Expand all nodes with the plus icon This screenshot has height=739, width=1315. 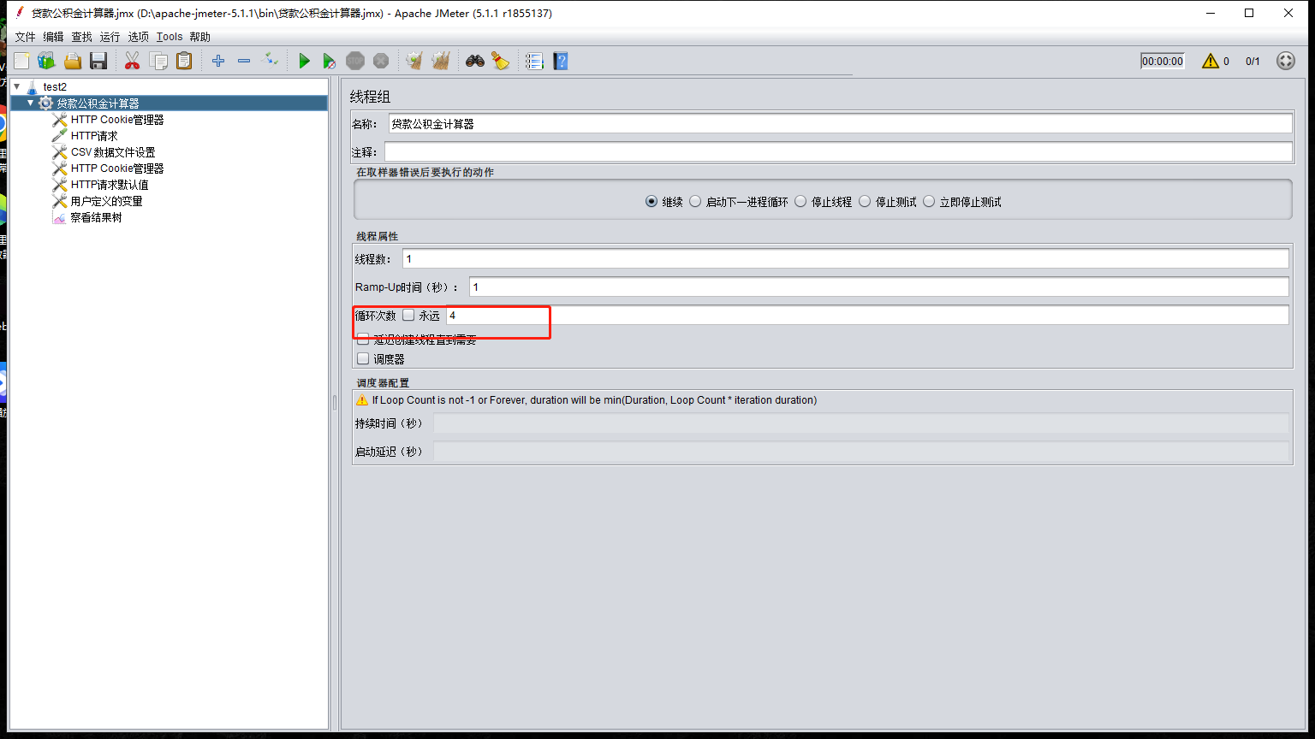pos(218,61)
